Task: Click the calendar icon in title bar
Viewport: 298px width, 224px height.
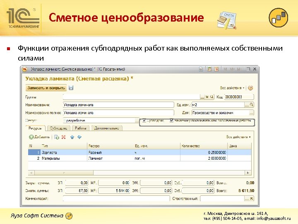Action: (216, 69)
